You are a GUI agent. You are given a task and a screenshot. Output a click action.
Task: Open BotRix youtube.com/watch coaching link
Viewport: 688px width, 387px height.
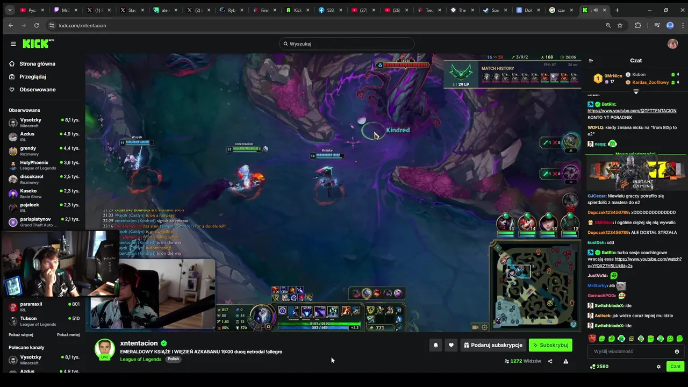tap(635, 262)
